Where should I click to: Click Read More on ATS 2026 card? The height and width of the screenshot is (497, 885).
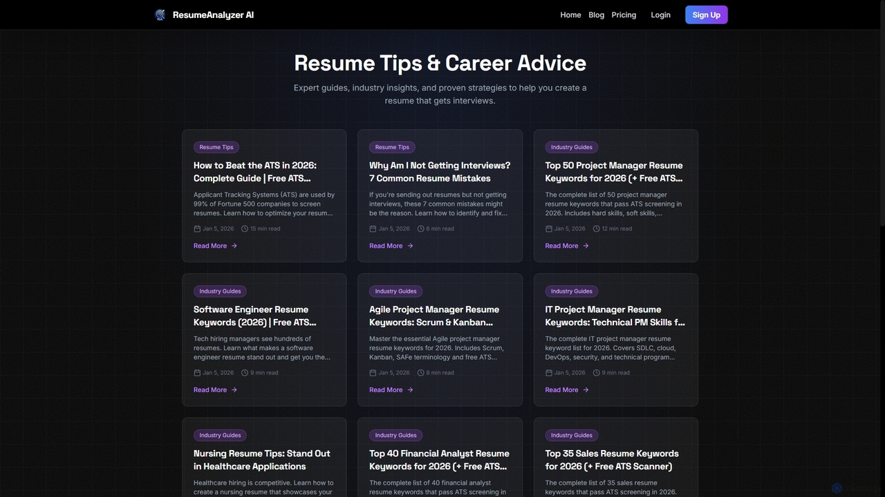tap(215, 246)
